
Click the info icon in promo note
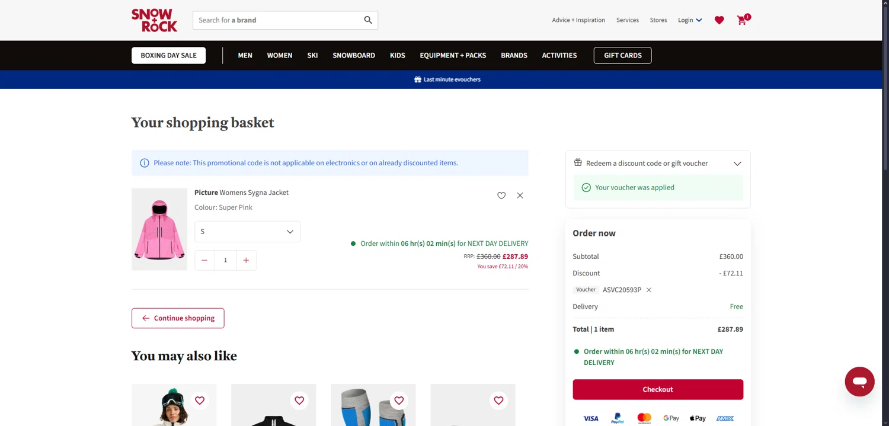tap(144, 163)
